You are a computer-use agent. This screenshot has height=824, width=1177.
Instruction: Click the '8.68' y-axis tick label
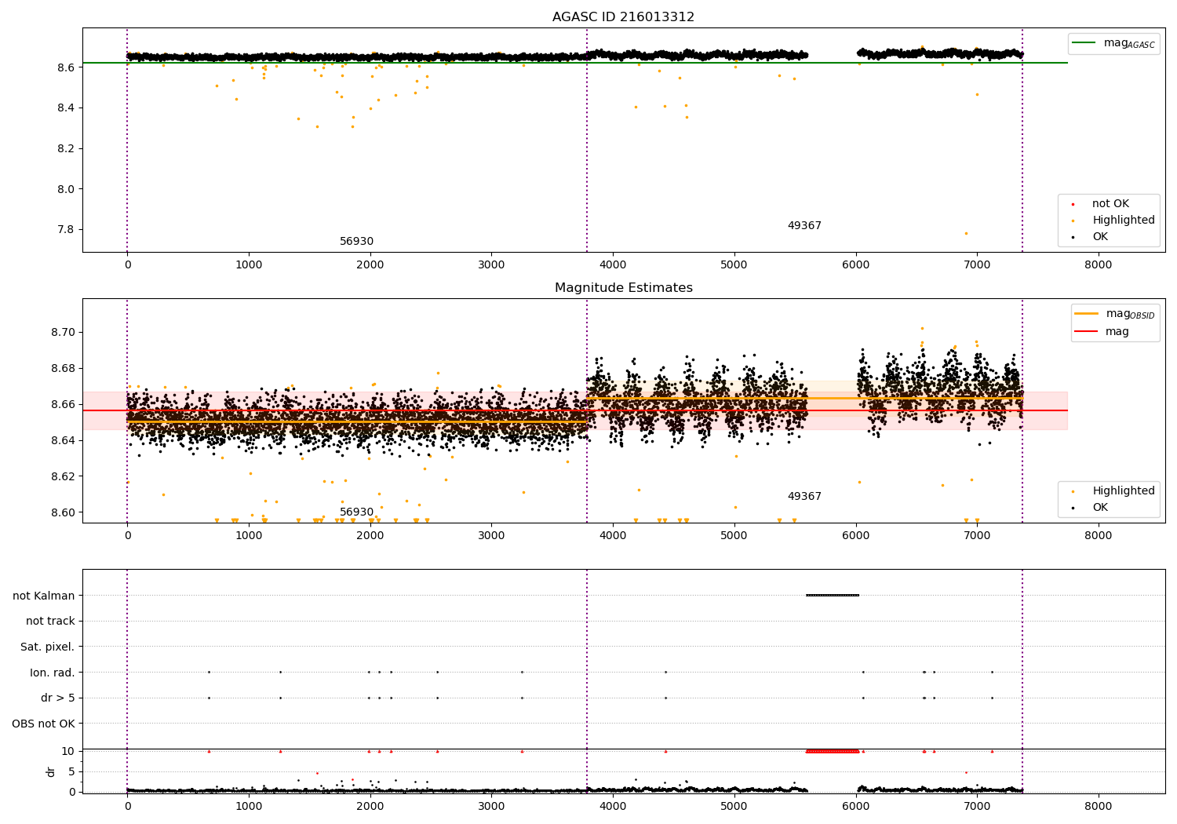[62, 368]
